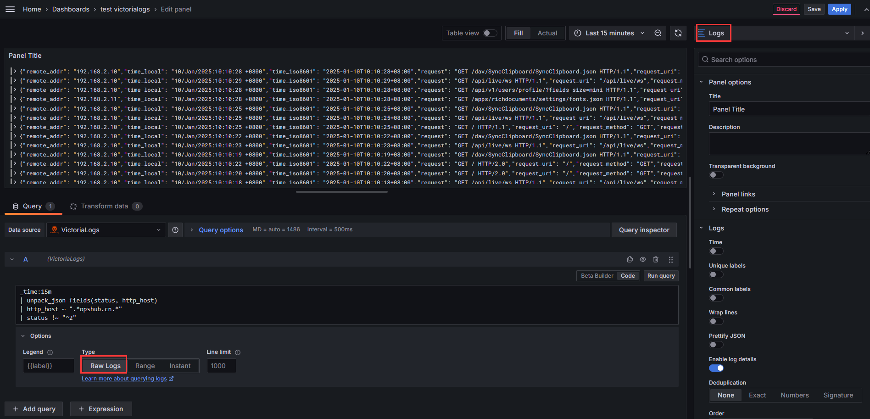Click the Run query button

pos(661,276)
